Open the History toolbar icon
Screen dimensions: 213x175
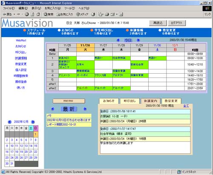(x=93, y=14)
